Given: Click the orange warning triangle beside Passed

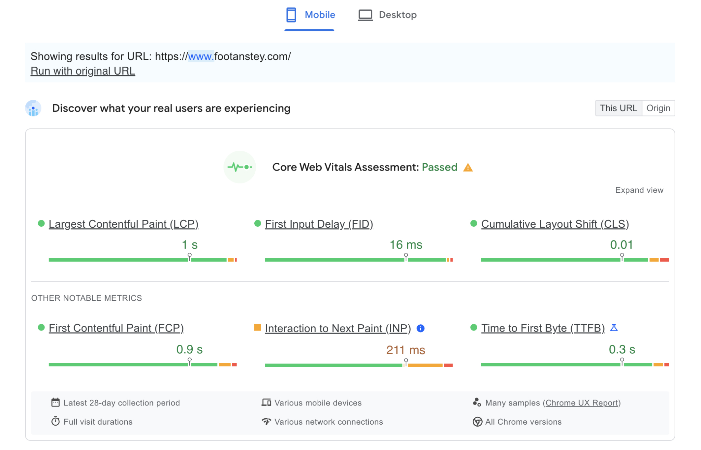Looking at the screenshot, I should click(468, 167).
